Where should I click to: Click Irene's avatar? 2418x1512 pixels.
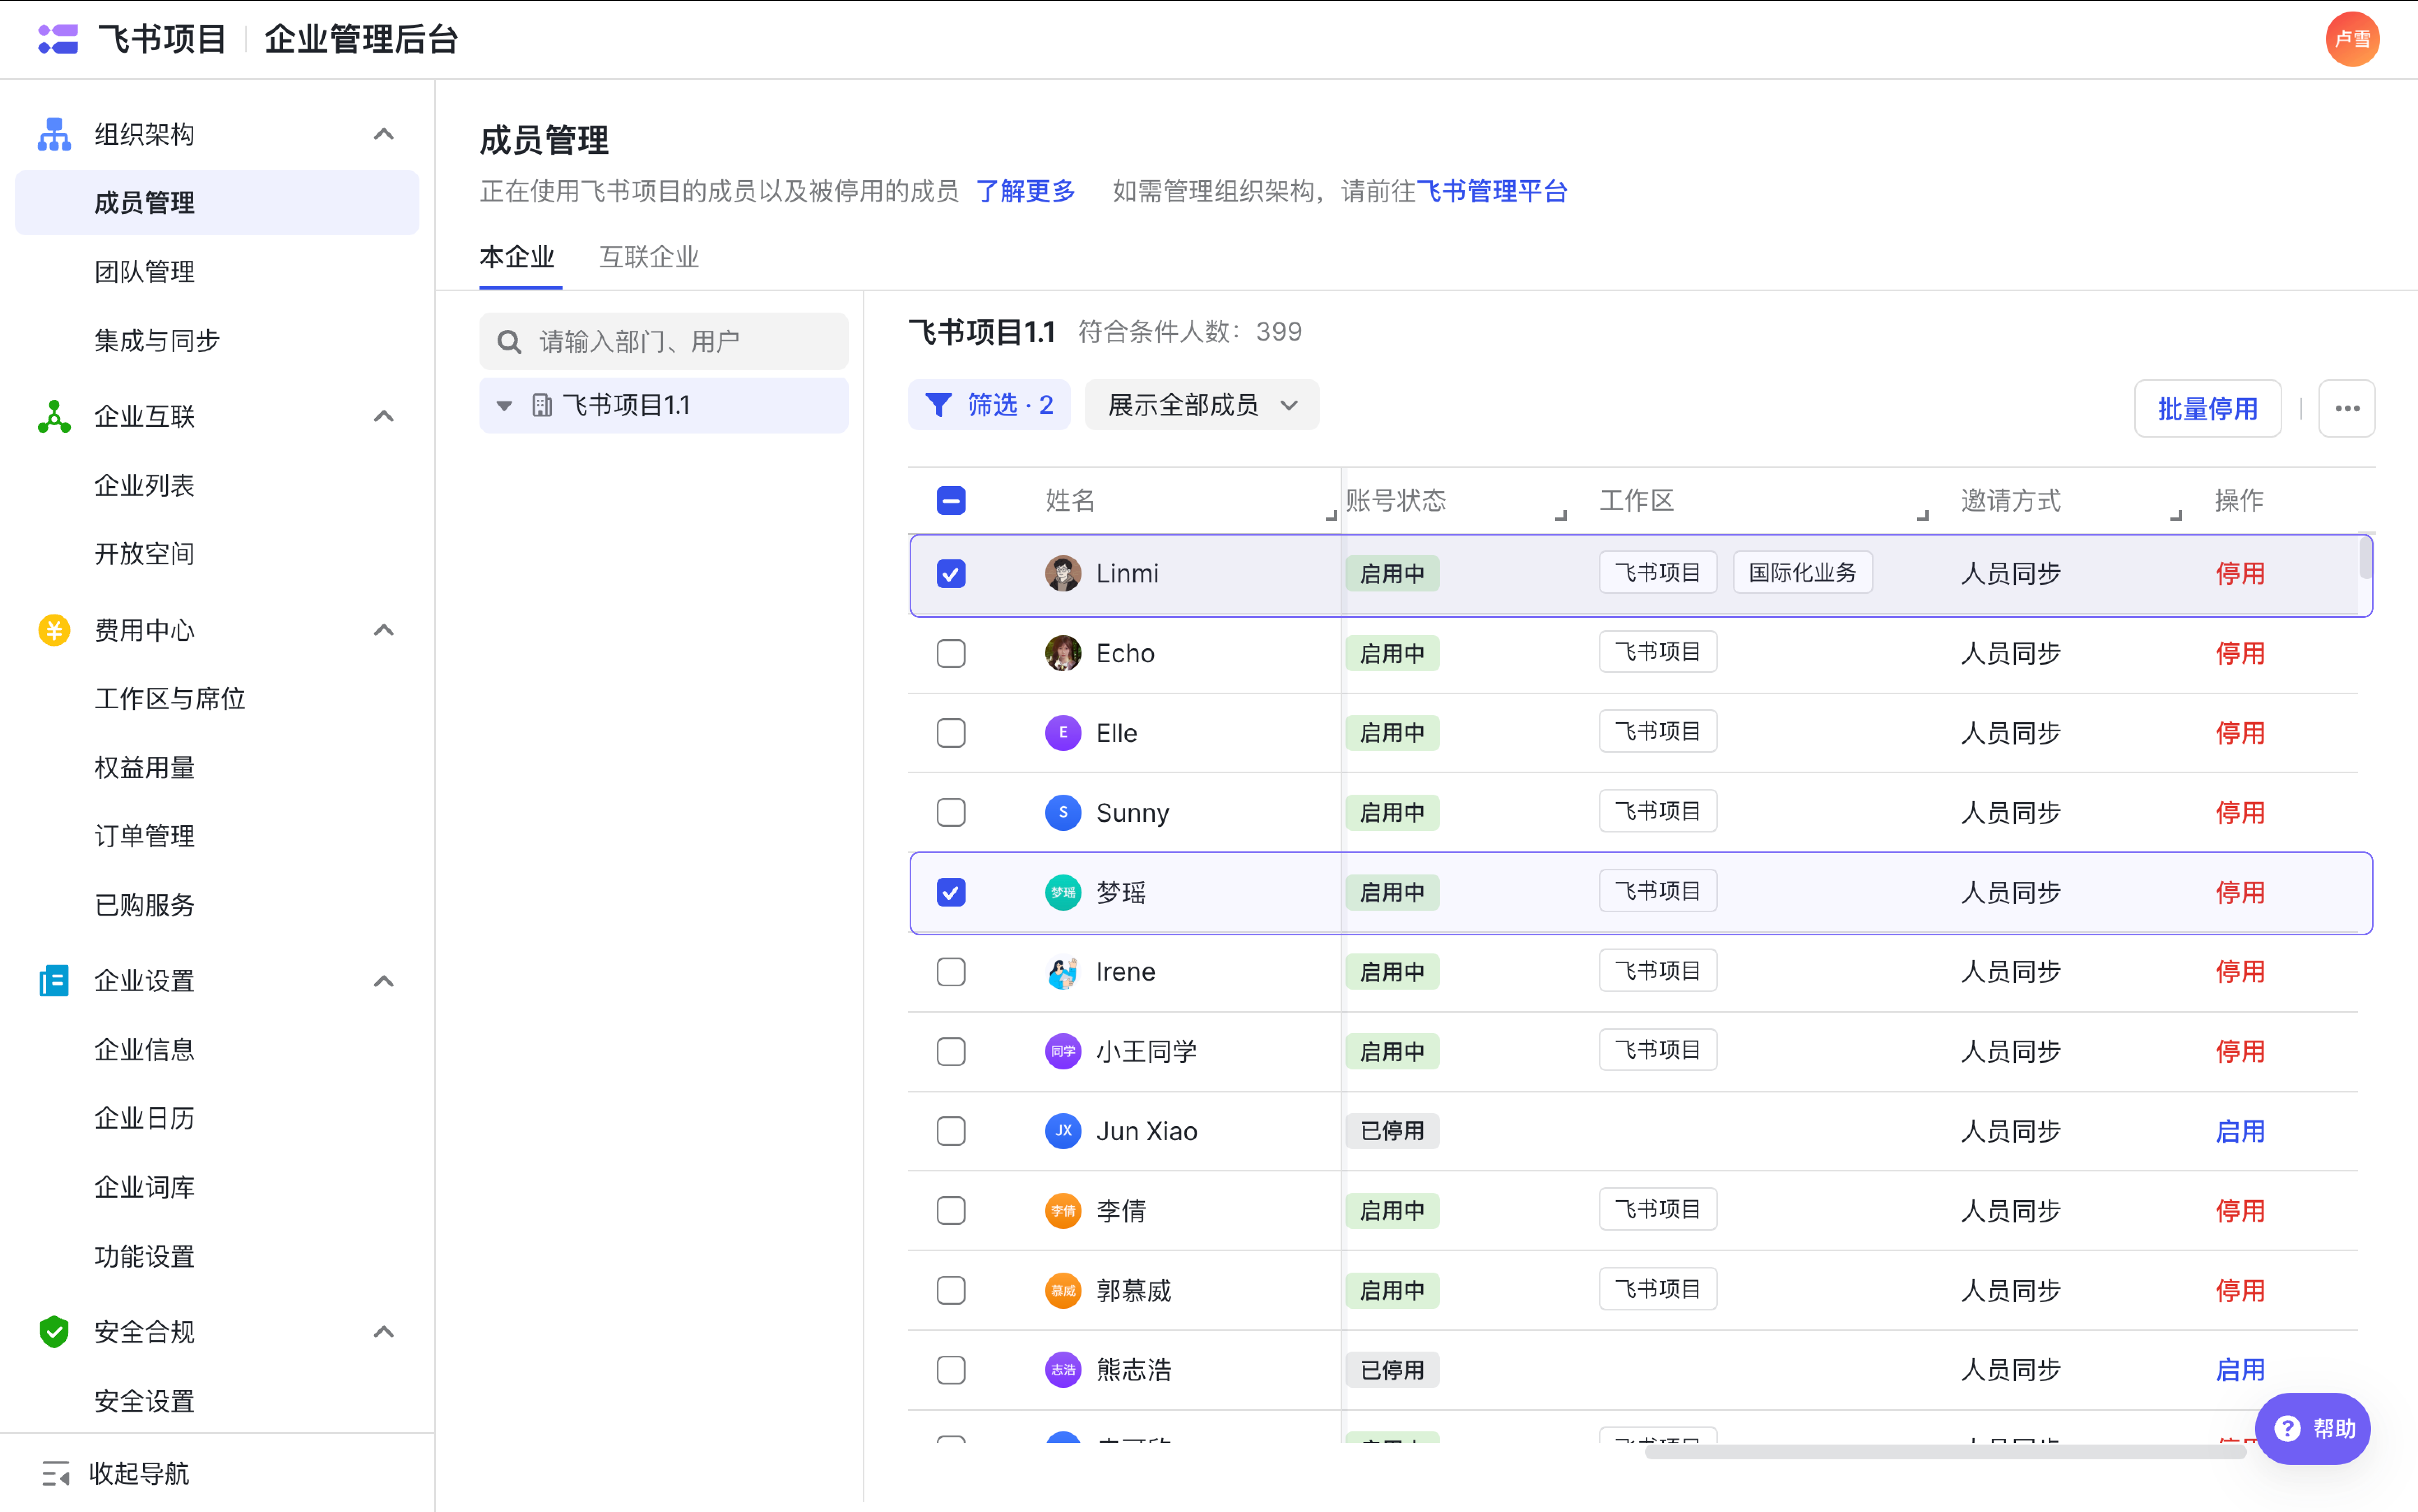point(1063,972)
